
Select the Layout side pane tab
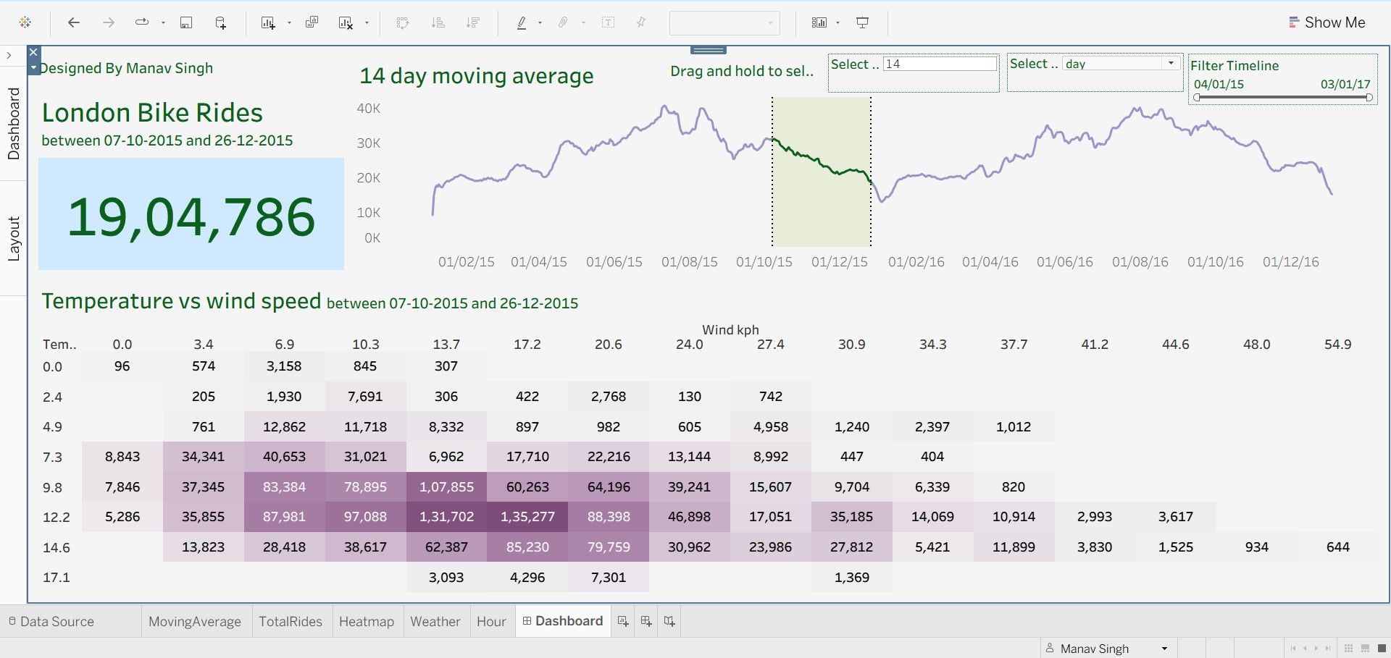coord(14,238)
